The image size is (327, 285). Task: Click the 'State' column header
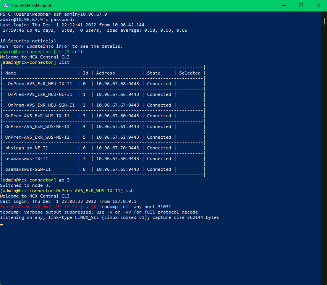click(154, 73)
